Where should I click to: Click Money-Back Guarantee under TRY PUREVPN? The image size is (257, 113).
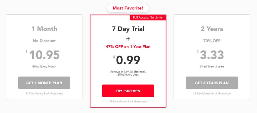(128, 102)
